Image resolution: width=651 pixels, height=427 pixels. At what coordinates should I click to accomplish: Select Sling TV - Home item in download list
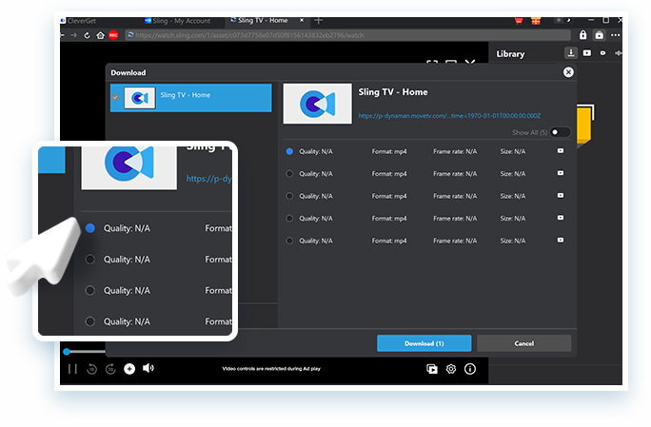(191, 98)
